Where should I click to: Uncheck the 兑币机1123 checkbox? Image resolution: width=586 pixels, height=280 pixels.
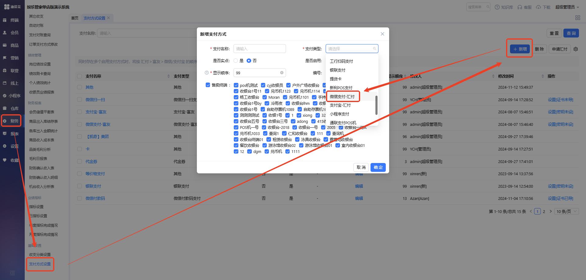[267, 91]
